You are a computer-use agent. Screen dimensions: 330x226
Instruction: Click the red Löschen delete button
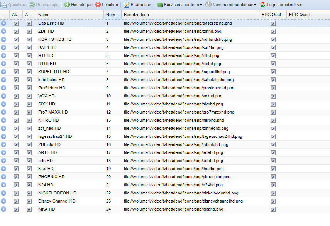coord(107,5)
